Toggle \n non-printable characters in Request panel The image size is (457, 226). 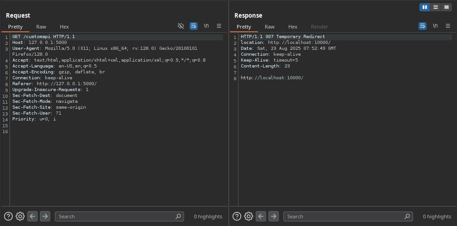[x=206, y=26]
